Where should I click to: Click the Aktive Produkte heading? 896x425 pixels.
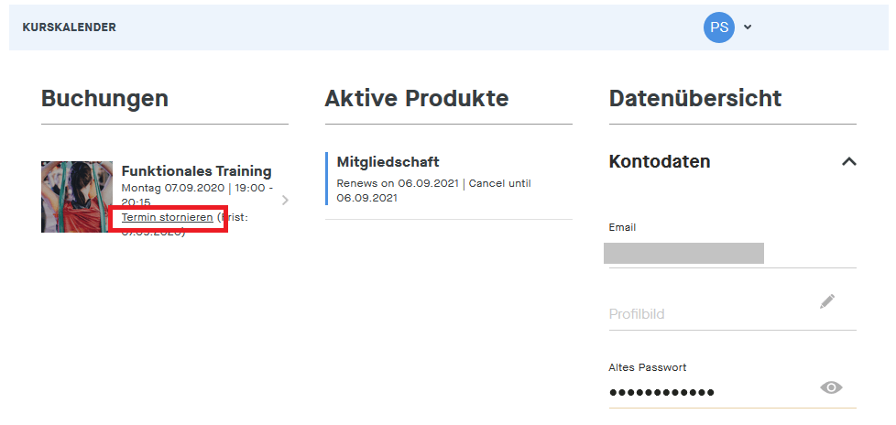click(416, 99)
